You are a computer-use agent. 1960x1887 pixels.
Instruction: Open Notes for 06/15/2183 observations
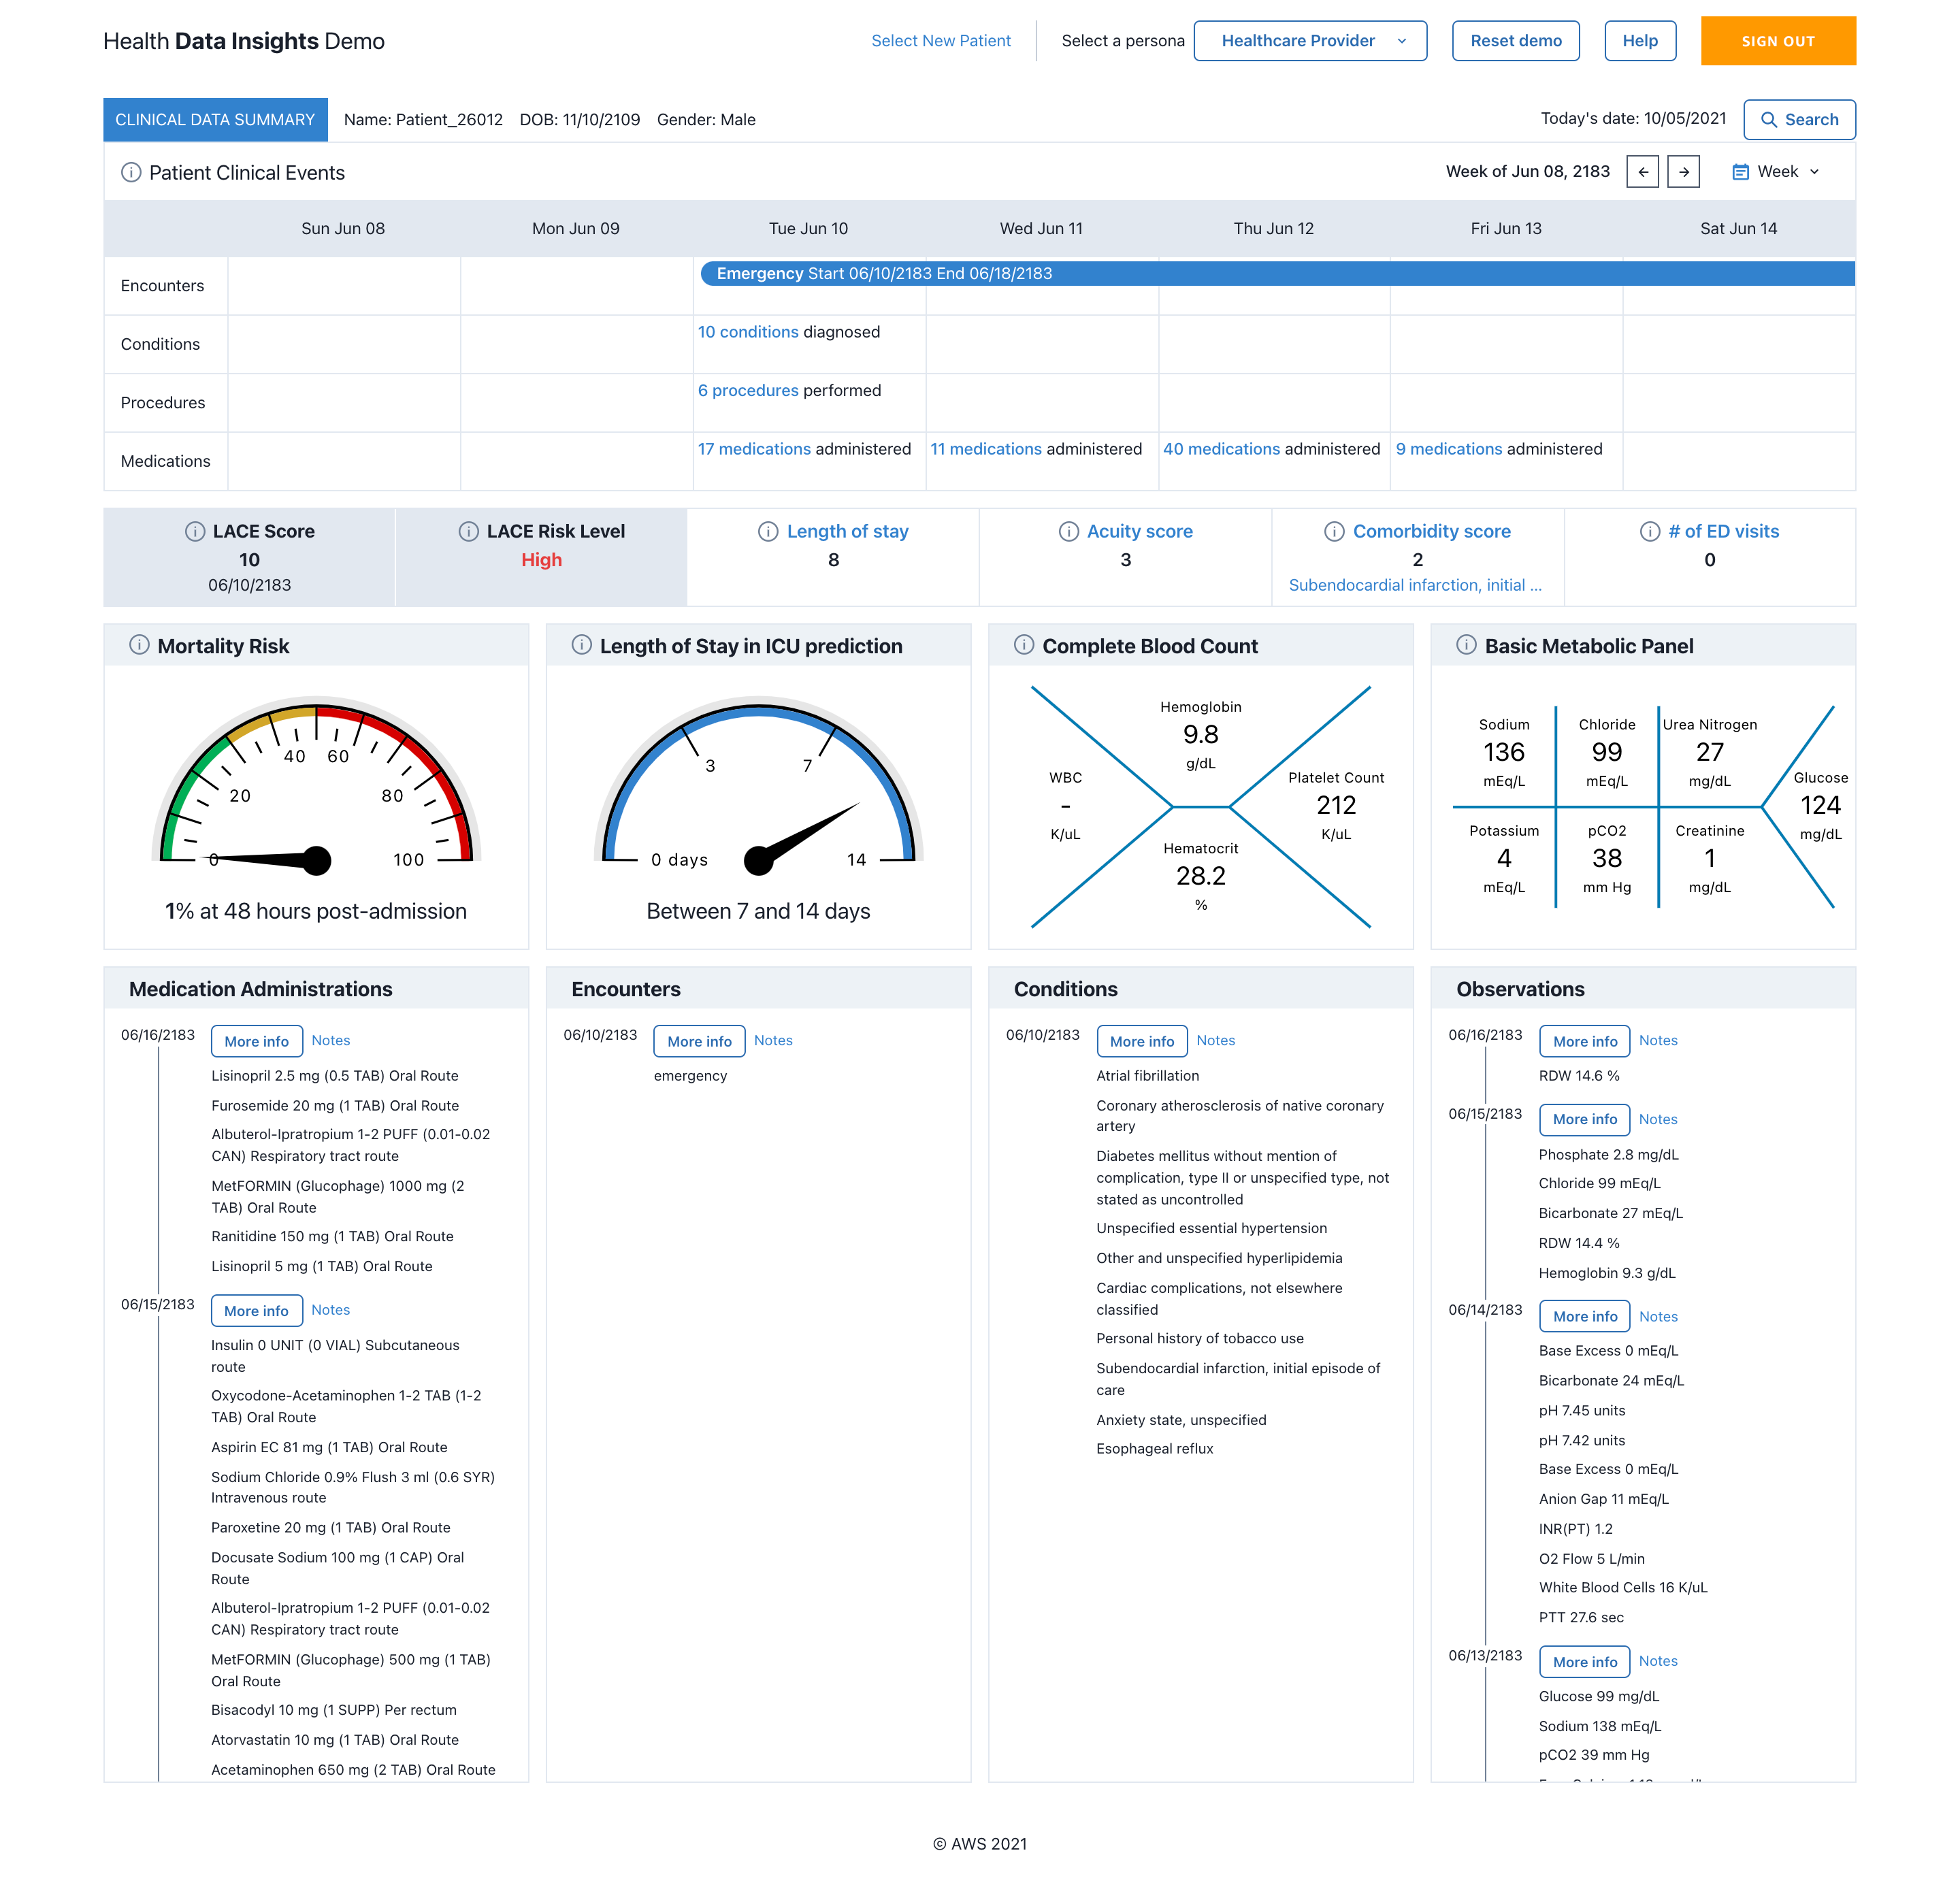(1657, 1119)
